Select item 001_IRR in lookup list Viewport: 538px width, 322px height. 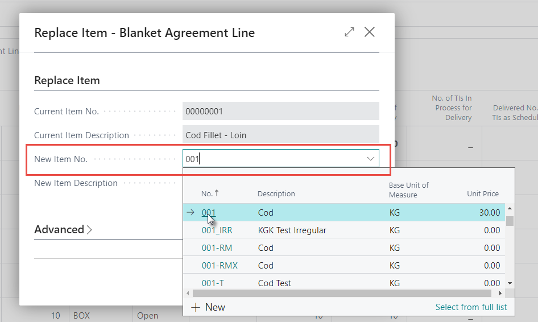[217, 230]
